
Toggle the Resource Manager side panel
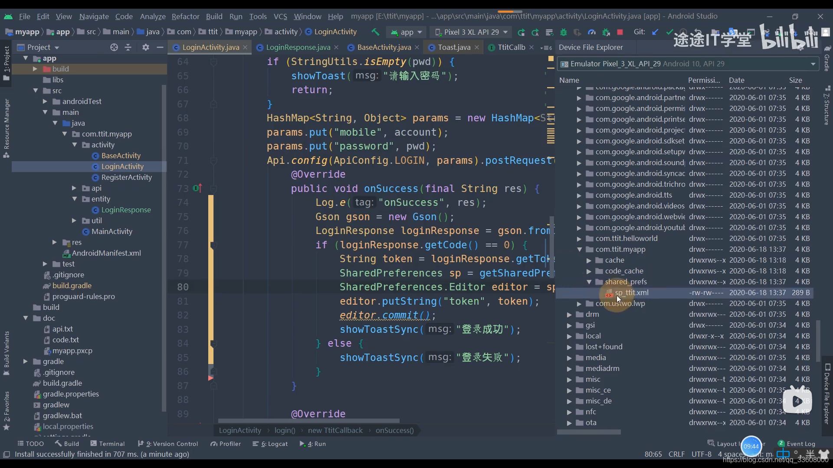coord(7,128)
